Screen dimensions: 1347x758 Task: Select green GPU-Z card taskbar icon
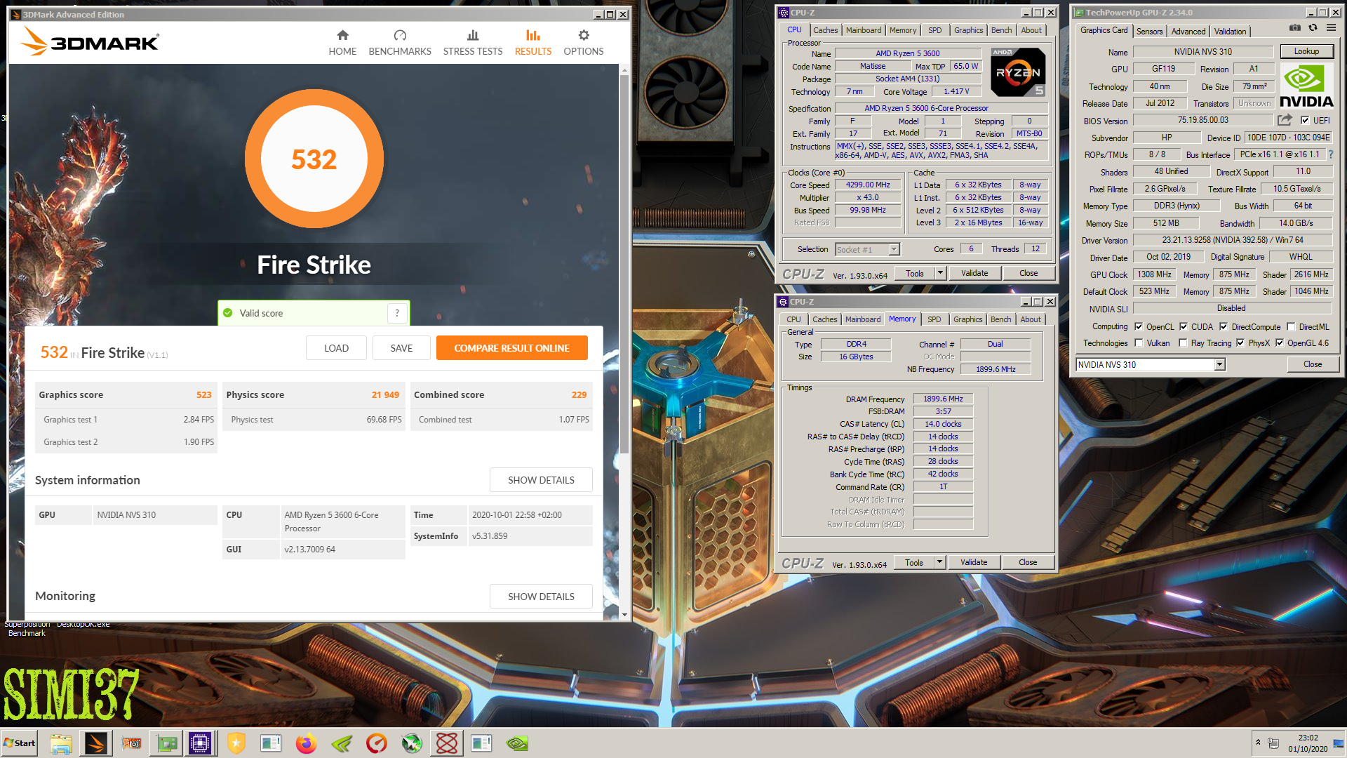point(167,743)
